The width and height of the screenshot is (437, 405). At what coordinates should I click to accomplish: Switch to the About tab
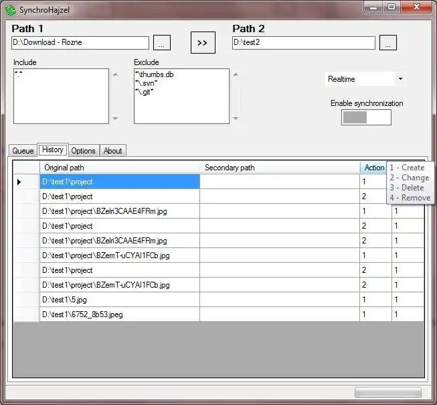click(x=113, y=151)
